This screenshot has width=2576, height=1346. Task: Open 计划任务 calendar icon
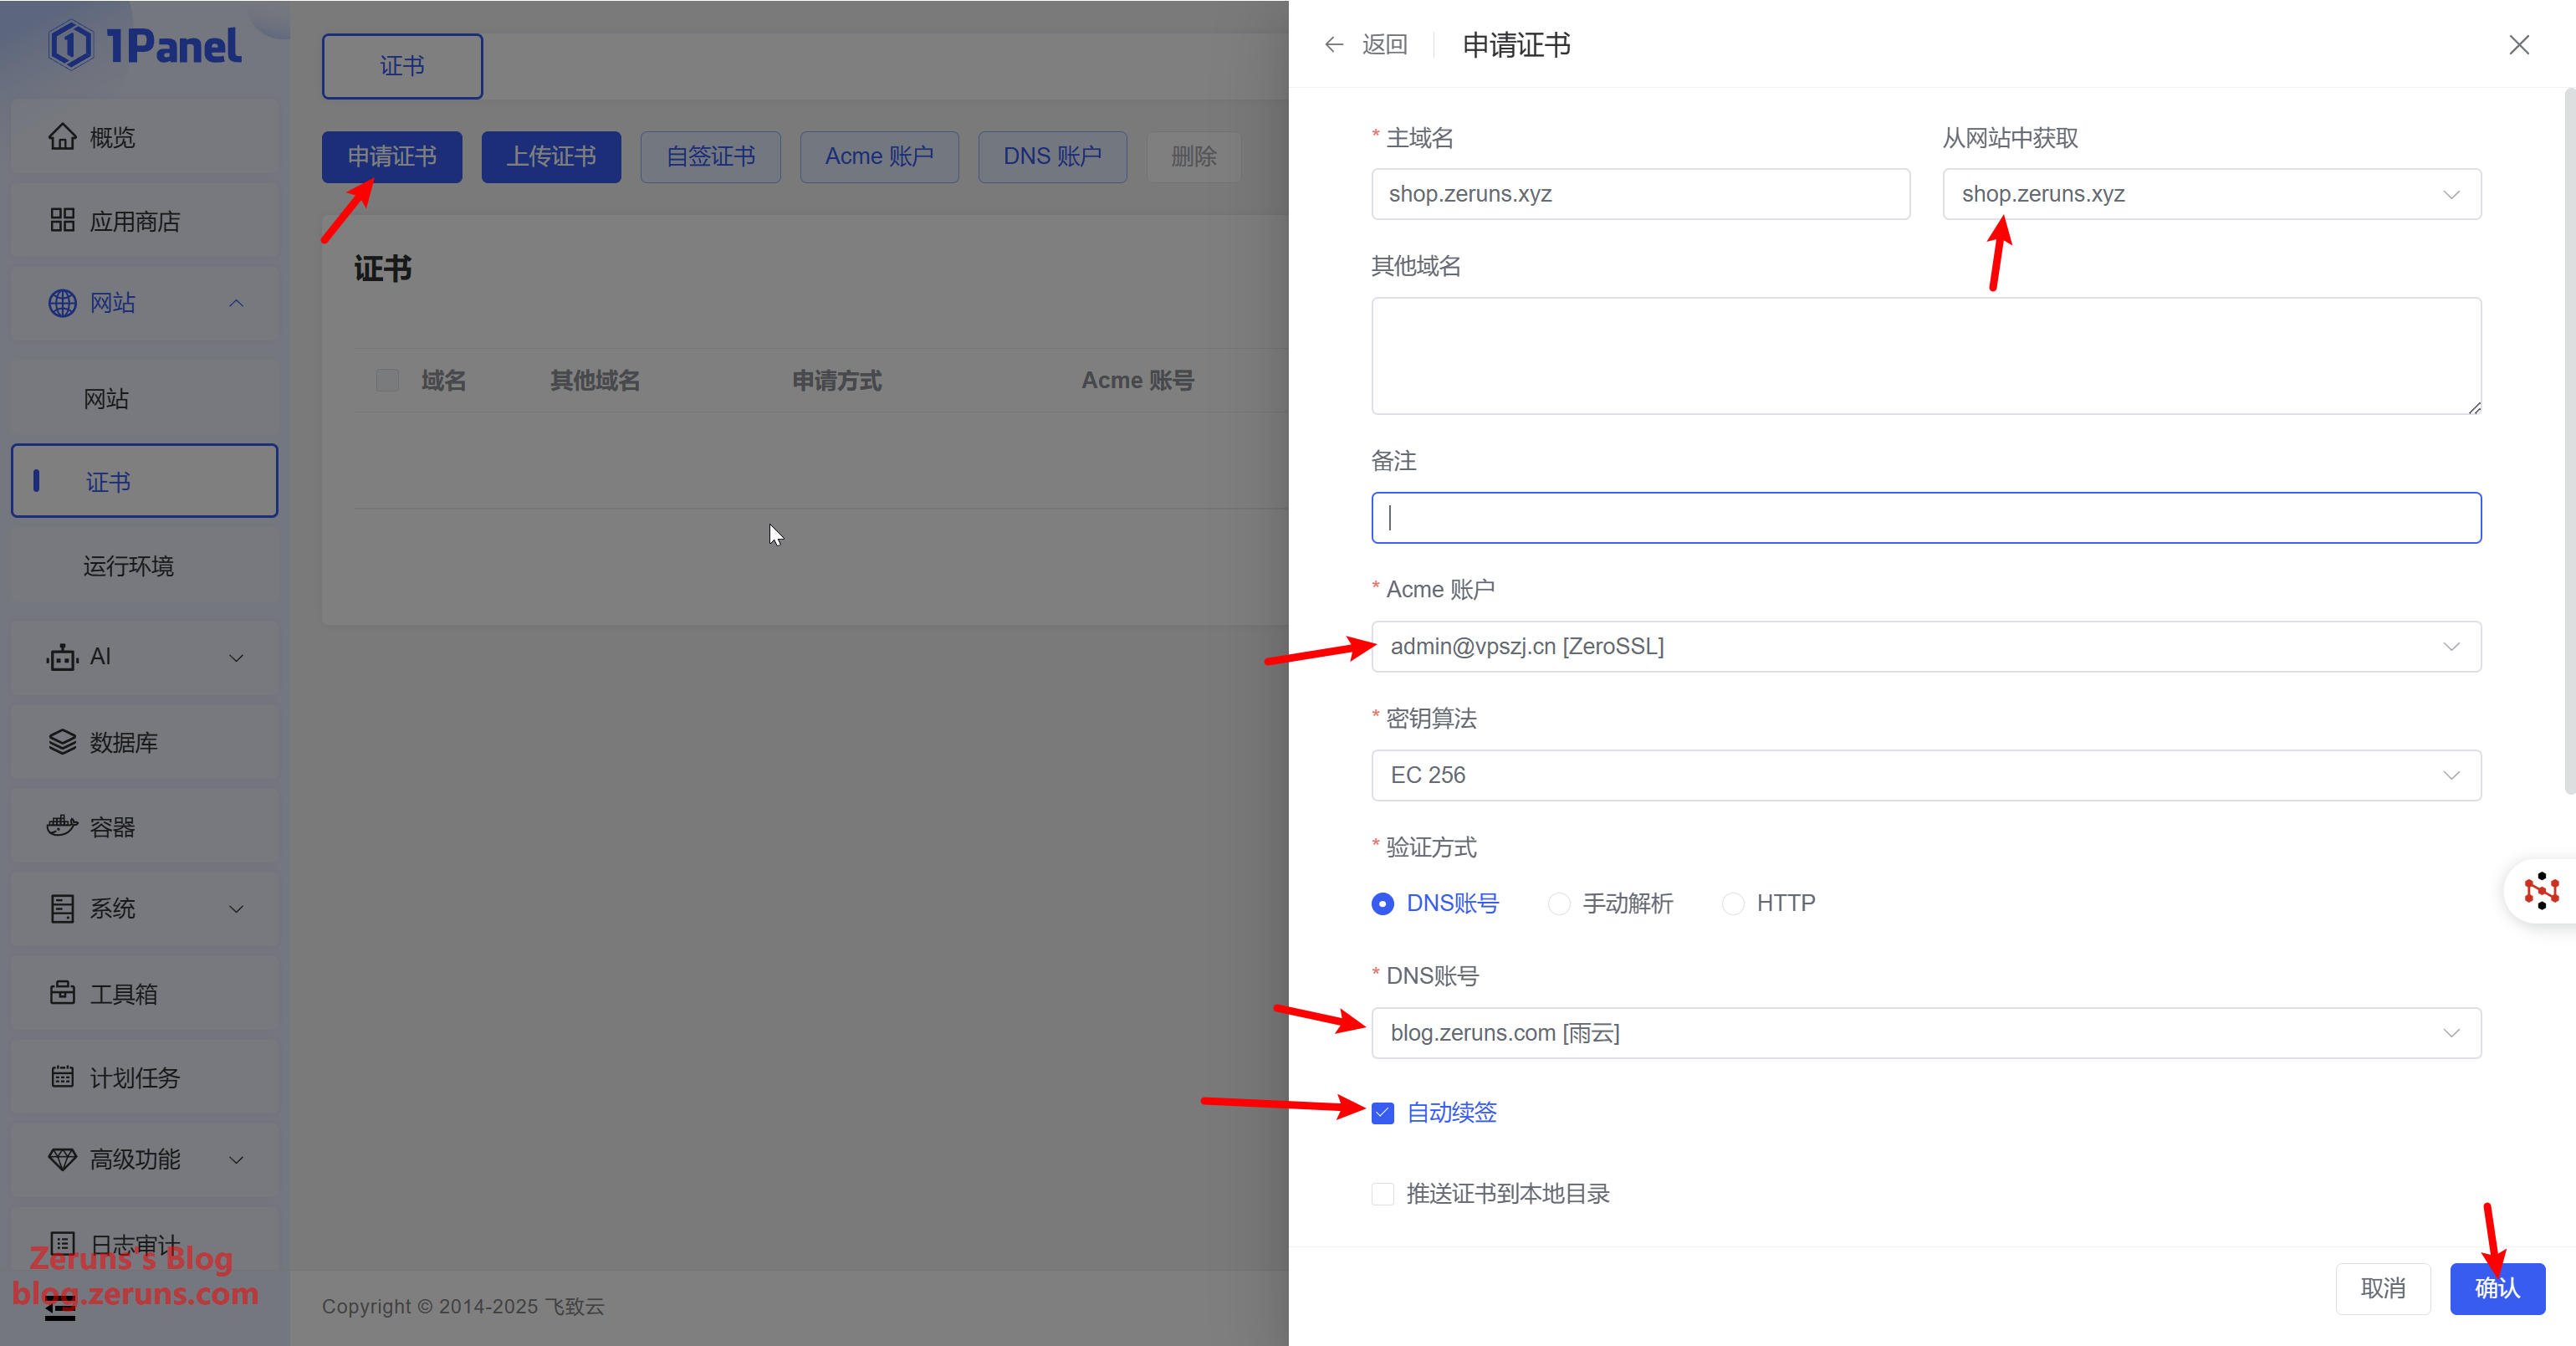[62, 1077]
